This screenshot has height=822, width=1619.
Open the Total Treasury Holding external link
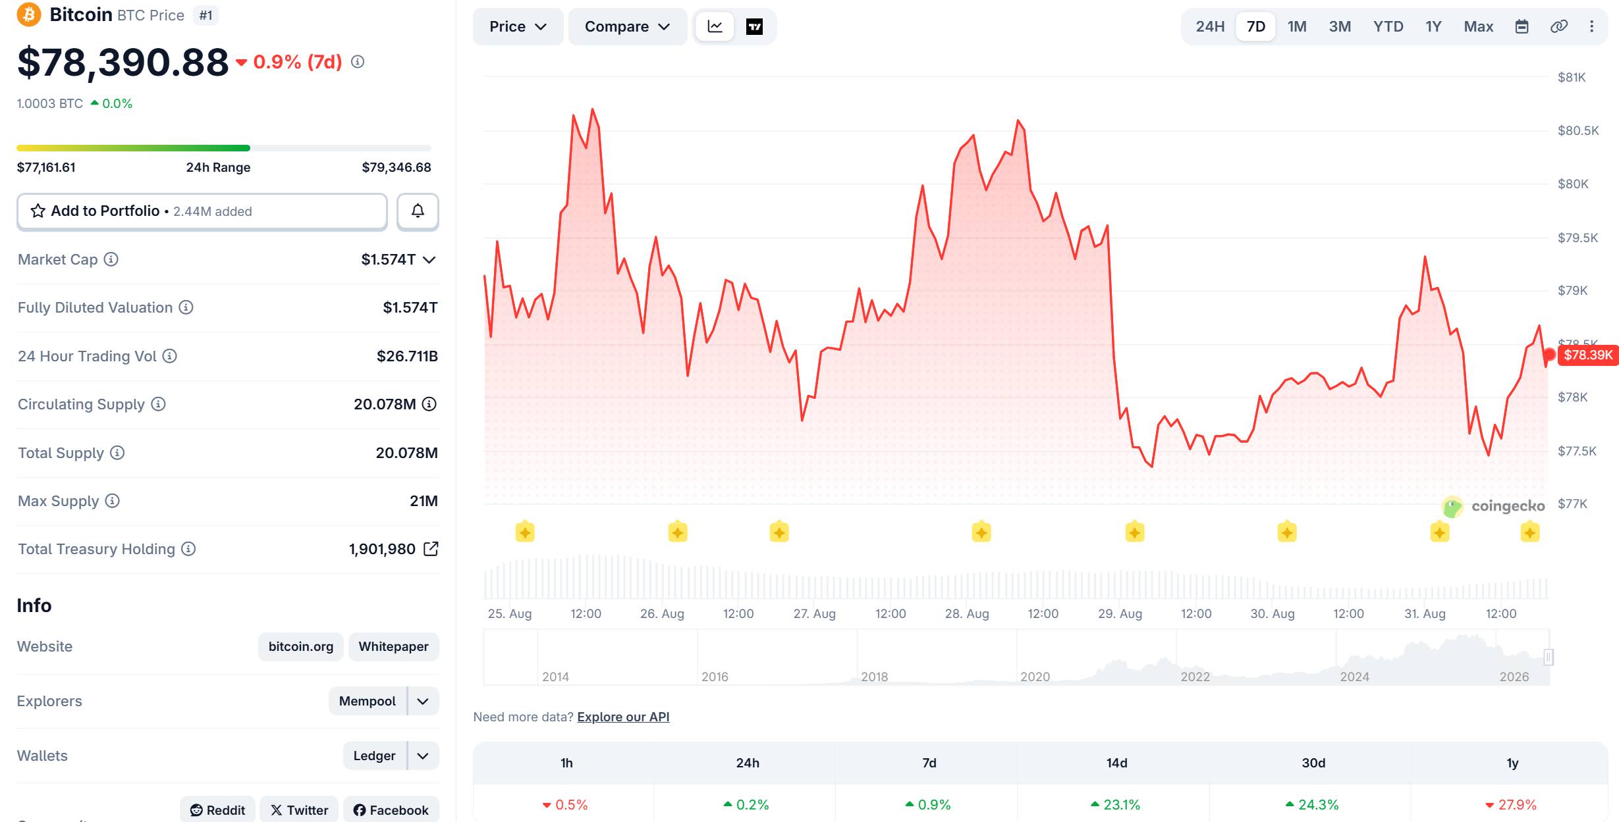(431, 549)
